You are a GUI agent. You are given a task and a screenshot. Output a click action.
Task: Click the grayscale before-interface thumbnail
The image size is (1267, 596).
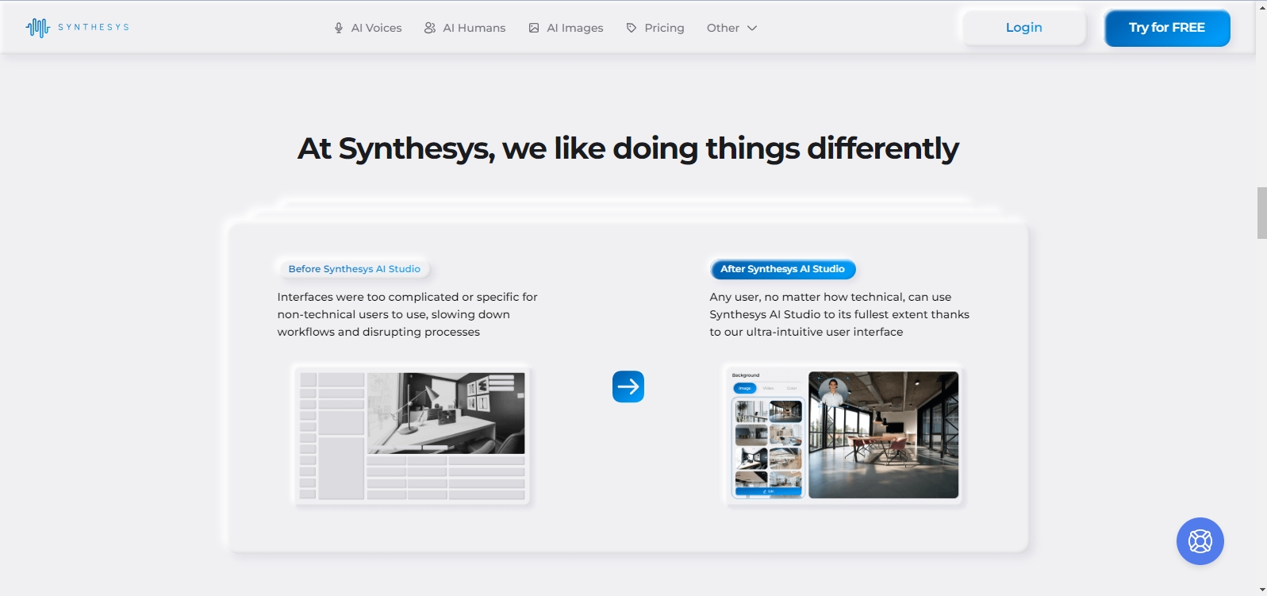coord(411,435)
